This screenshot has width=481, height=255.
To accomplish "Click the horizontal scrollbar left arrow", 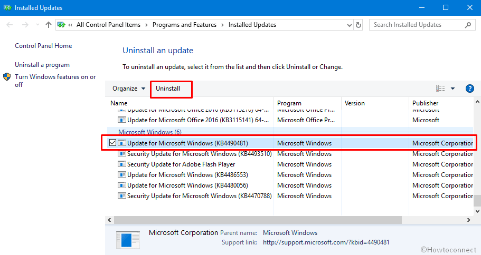I will 109,220.
